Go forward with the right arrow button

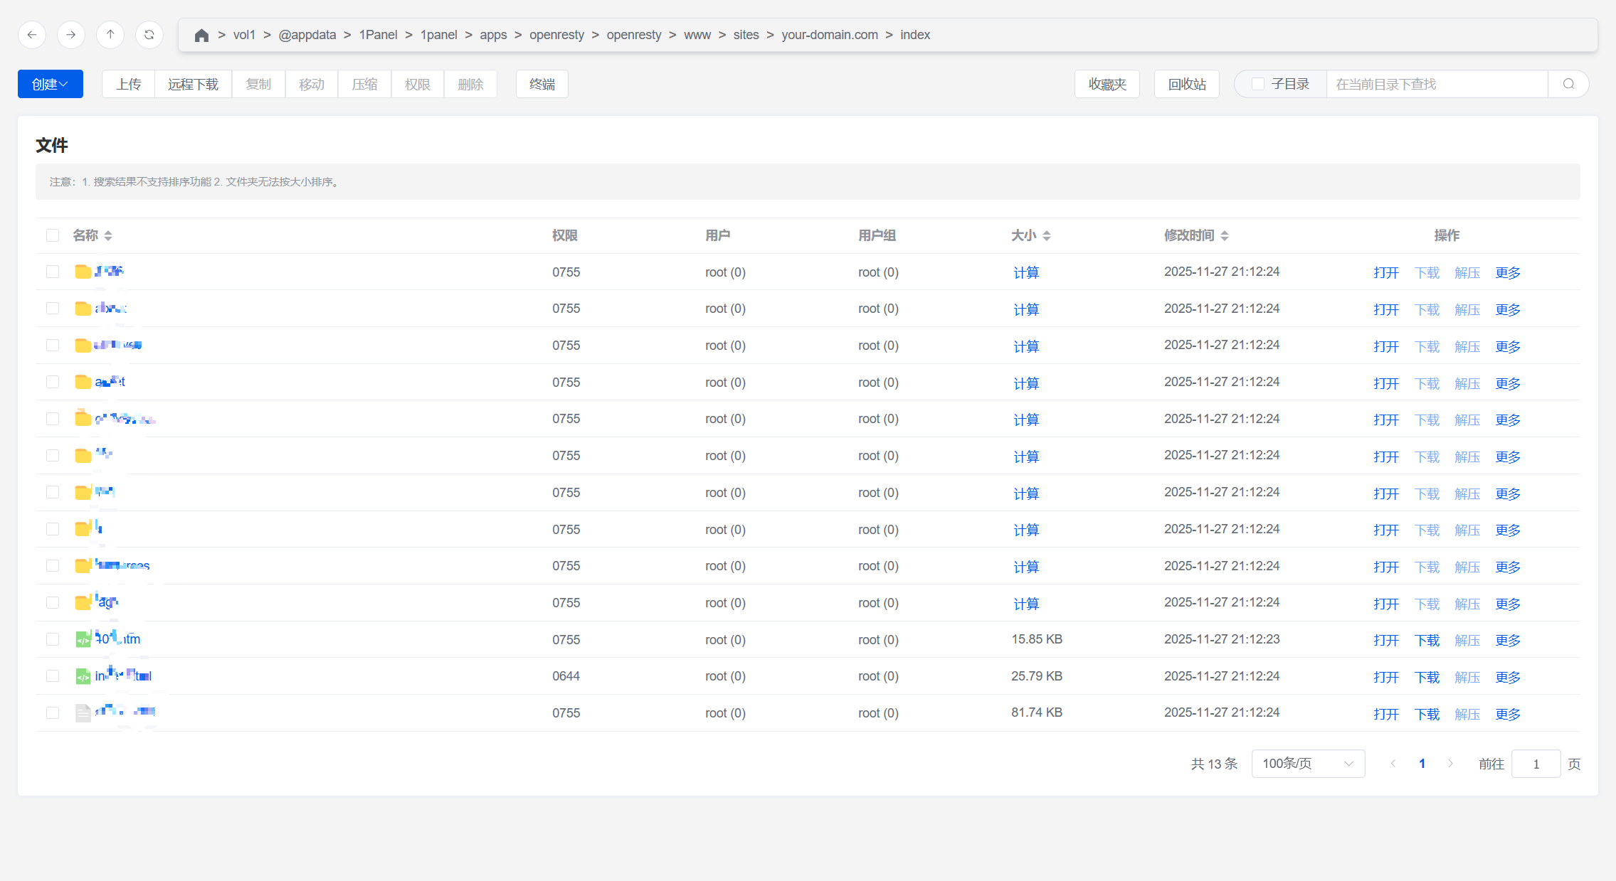click(71, 35)
